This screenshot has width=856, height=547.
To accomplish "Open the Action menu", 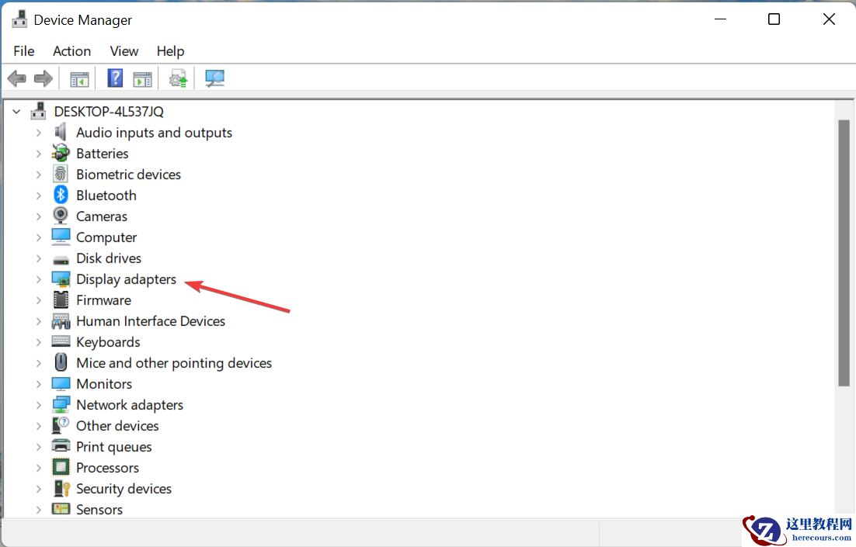I will (71, 50).
